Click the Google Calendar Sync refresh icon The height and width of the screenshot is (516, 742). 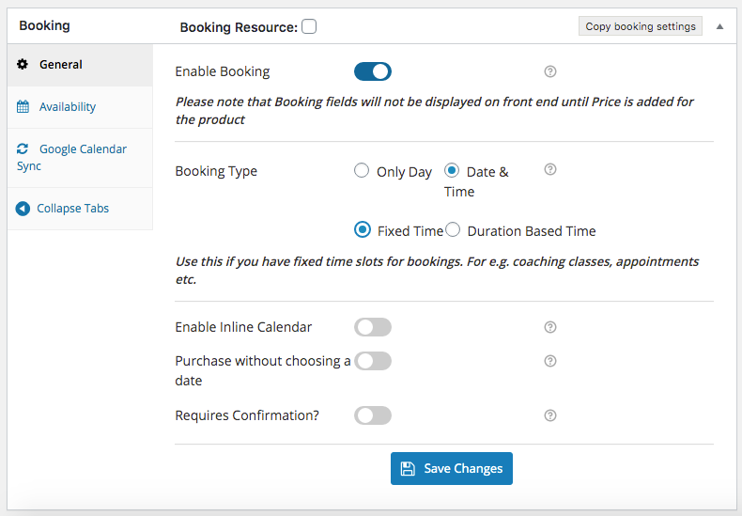click(23, 149)
